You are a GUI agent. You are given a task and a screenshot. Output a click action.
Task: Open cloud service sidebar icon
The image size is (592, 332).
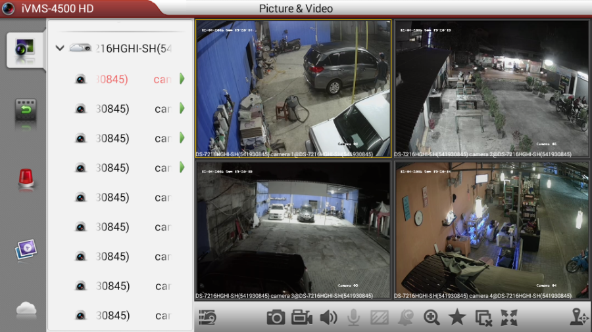click(26, 310)
